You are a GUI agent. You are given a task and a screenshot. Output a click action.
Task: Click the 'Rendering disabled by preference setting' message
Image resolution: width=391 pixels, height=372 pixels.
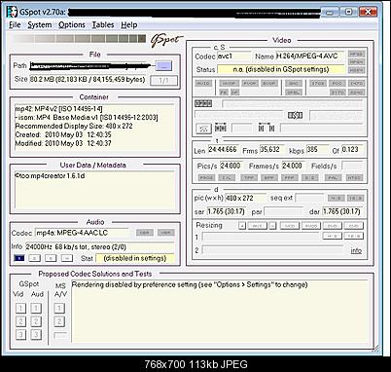pyautogui.click(x=190, y=284)
